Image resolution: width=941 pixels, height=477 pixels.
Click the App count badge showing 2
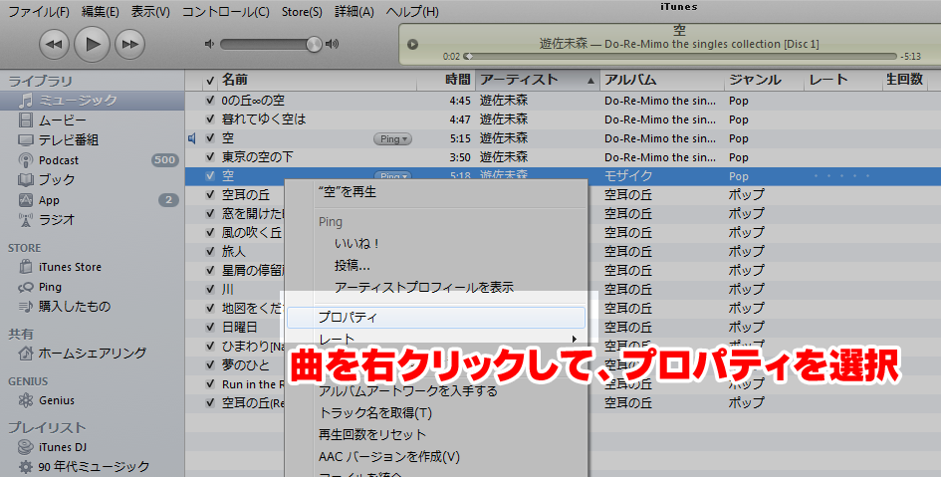coord(168,200)
